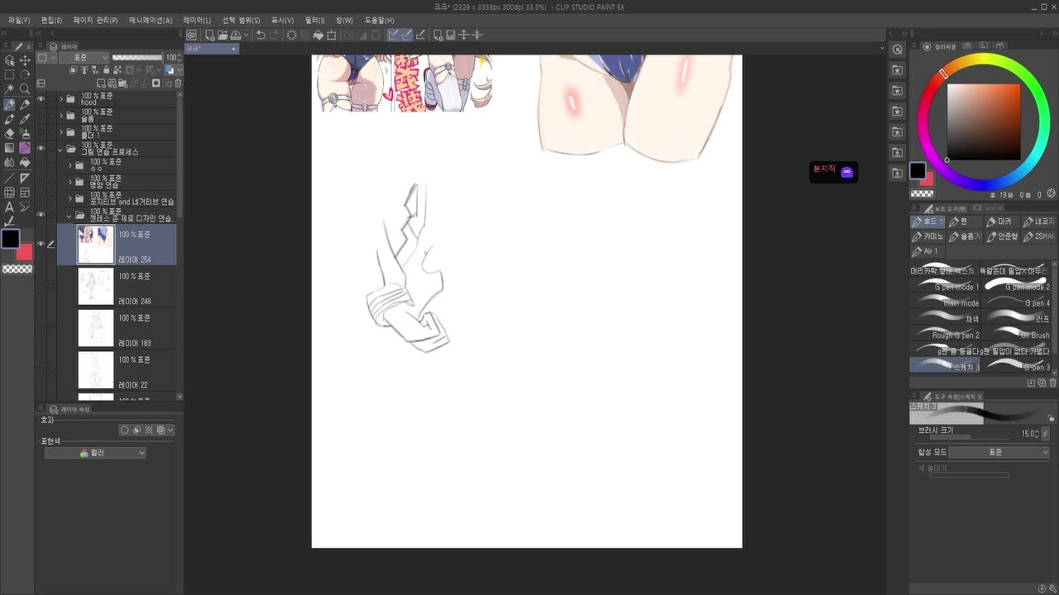Select the 레이어 248 layer thumbnail
This screenshot has height=595, width=1059.
pyautogui.click(x=95, y=286)
